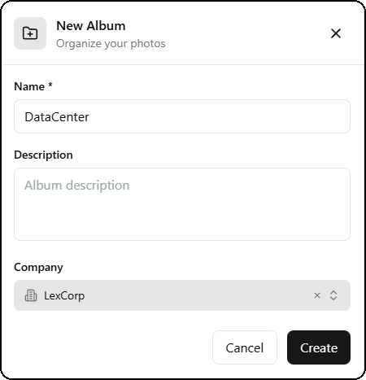
Task: Select the LexCorp text in company selector
Action: click(x=64, y=295)
